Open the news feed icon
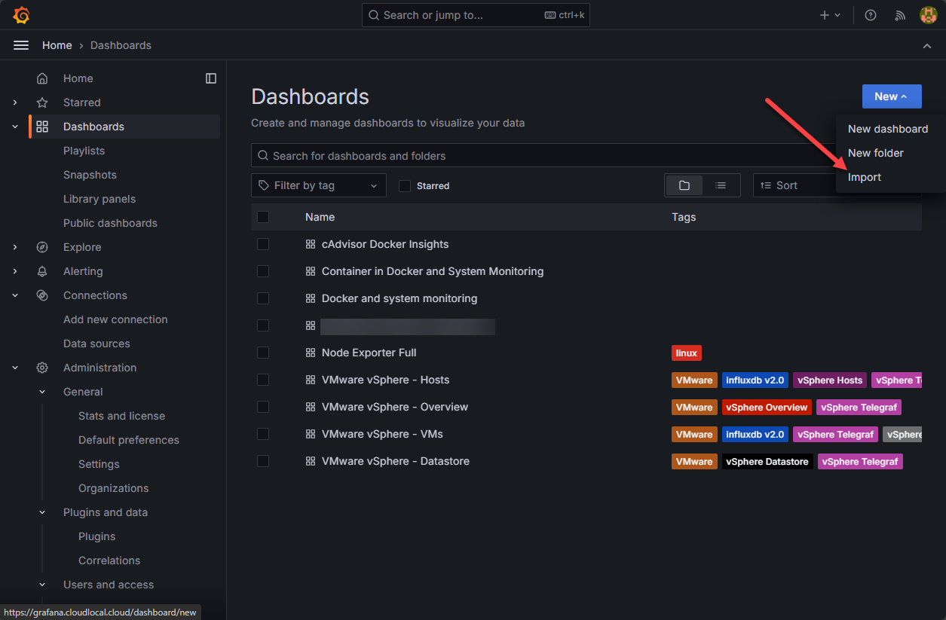The image size is (946, 620). pos(900,15)
